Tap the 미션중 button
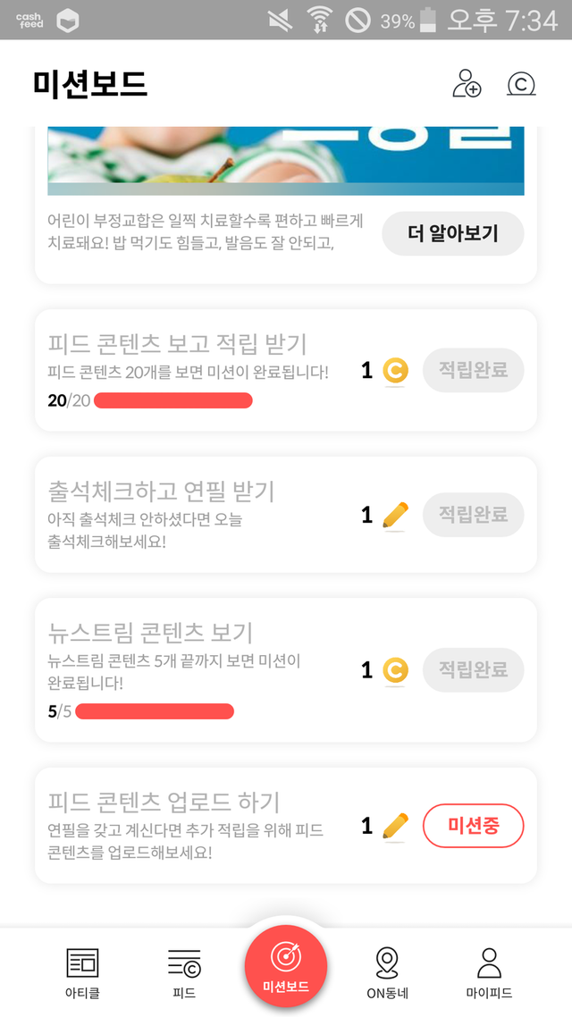The image size is (572, 1017). 473,826
